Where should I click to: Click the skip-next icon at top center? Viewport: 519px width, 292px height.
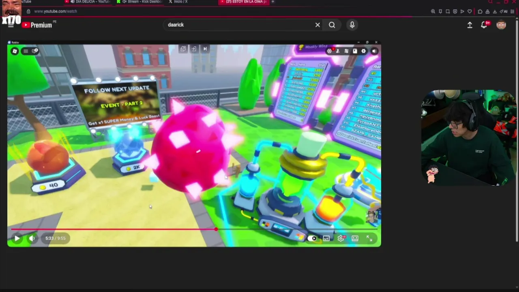pyautogui.click(x=205, y=49)
